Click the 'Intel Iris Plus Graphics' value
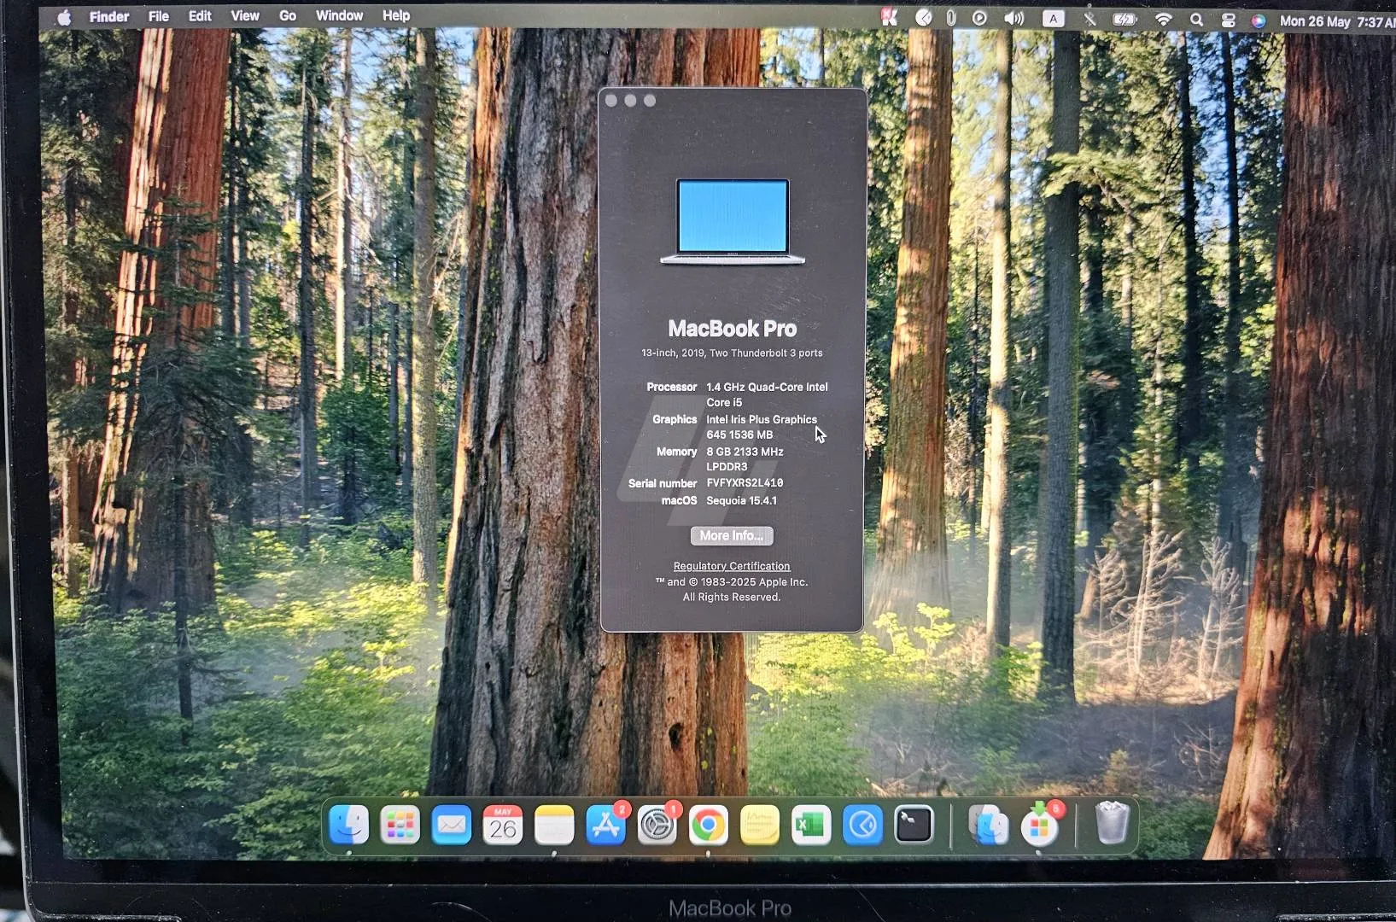Screen dimensions: 1396x922 [762, 419]
